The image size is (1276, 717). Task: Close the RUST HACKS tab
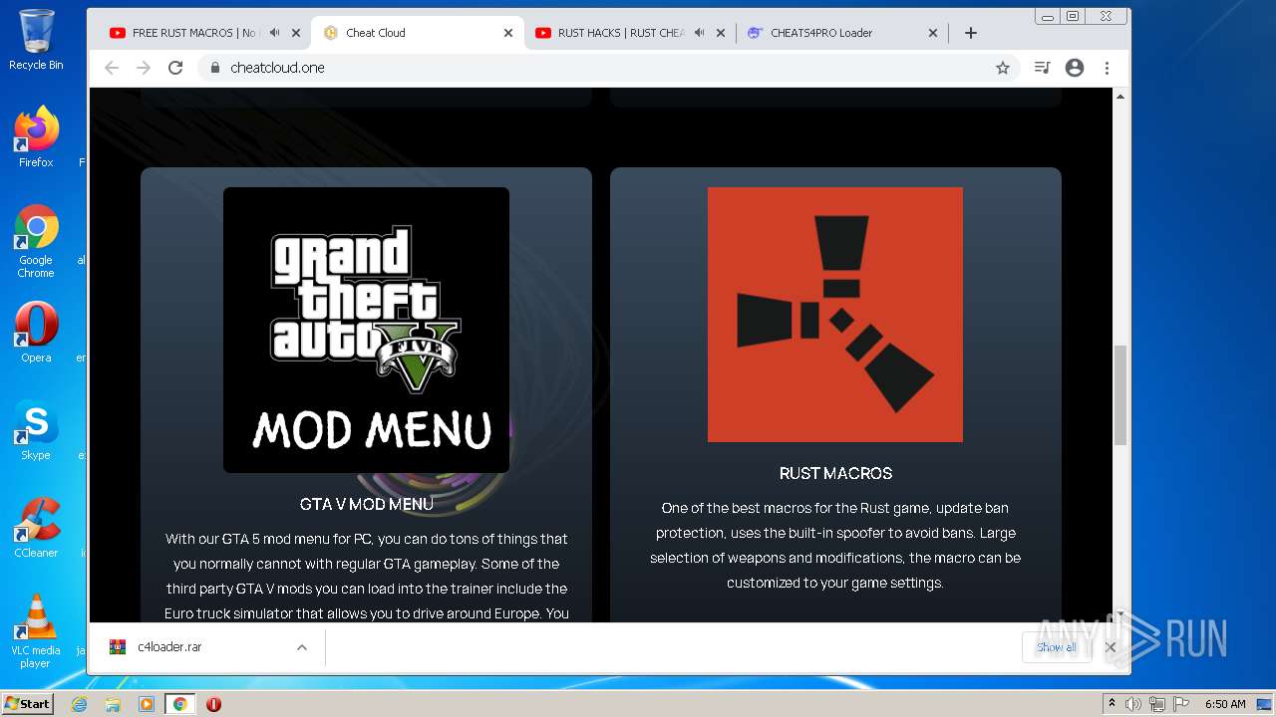click(x=721, y=33)
